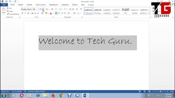
Task: Toggle subscript formatting
Action: (35, 13)
